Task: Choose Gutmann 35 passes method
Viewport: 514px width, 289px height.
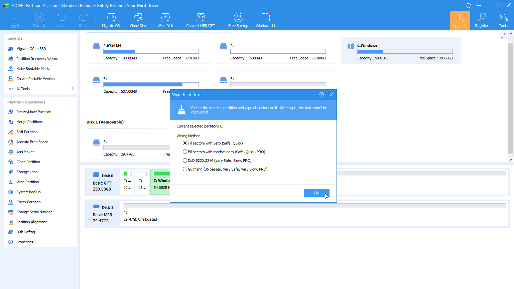Action: coord(225,169)
